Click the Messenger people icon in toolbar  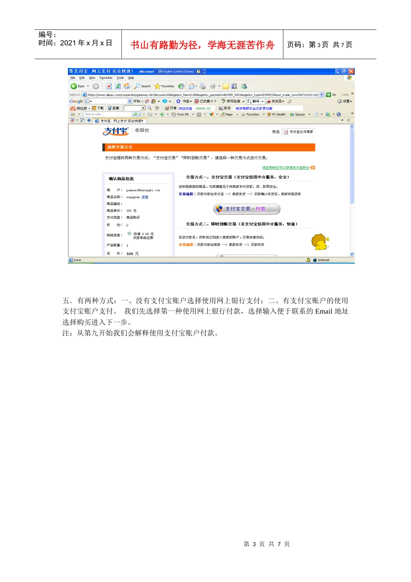tap(244, 86)
